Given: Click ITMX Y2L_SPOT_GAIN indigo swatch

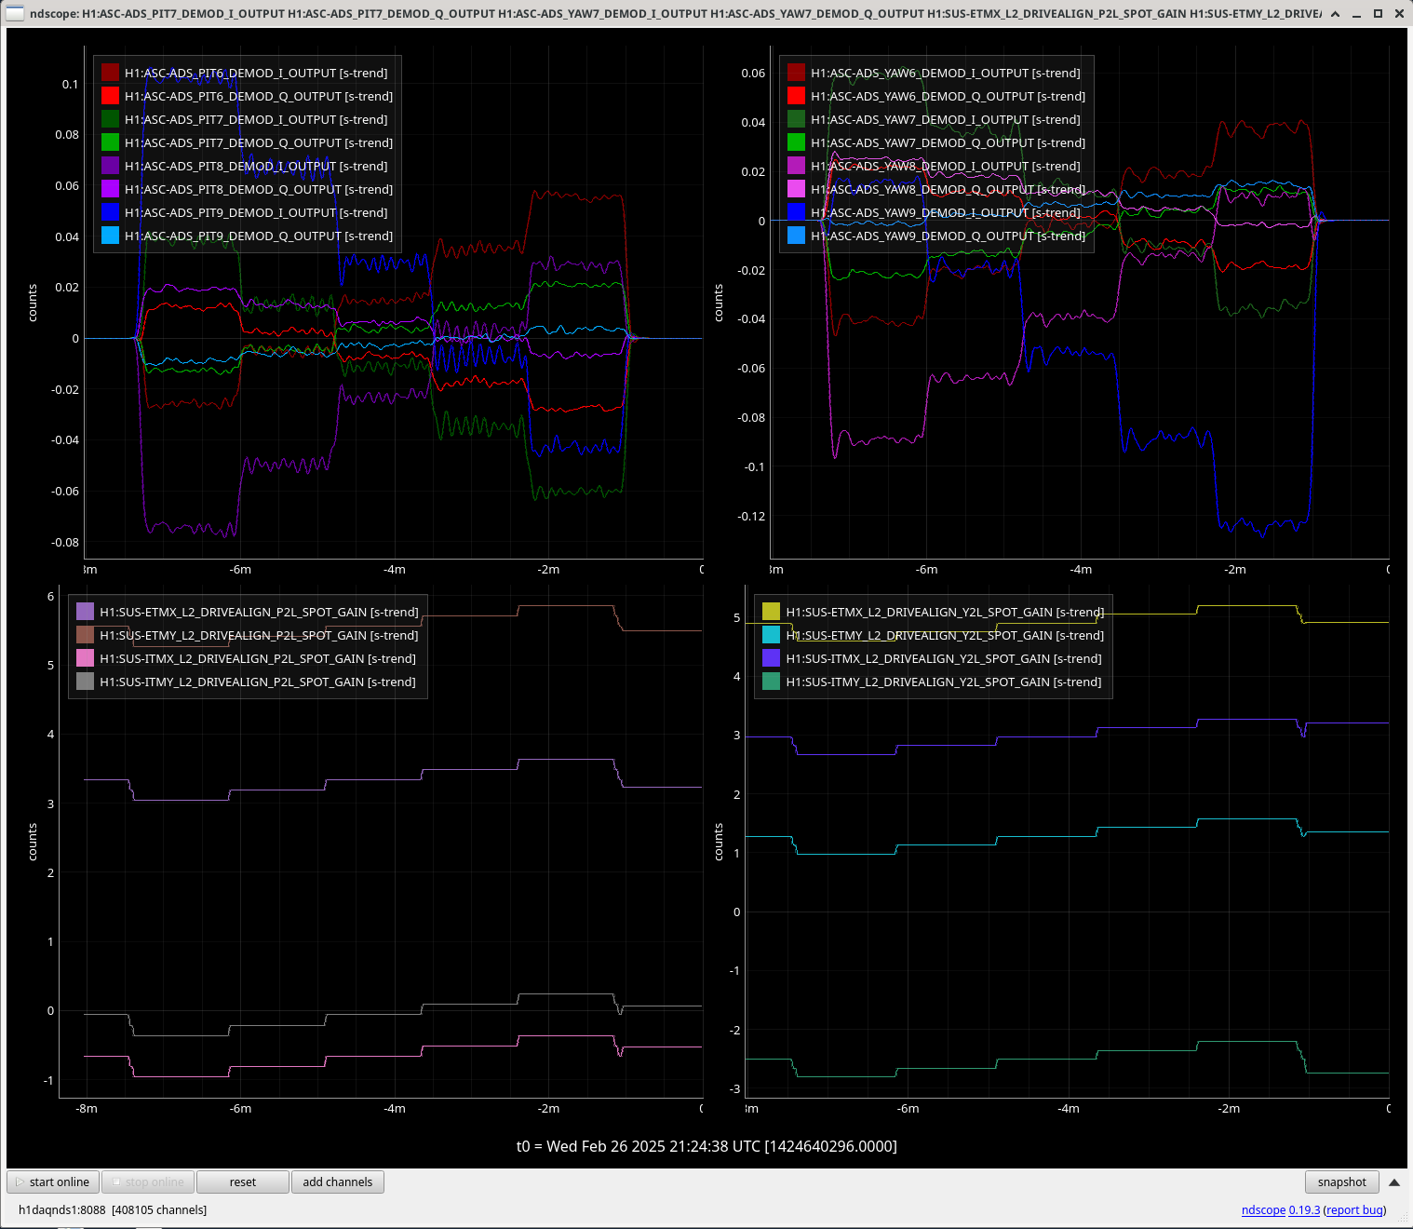Looking at the screenshot, I should coord(771,658).
